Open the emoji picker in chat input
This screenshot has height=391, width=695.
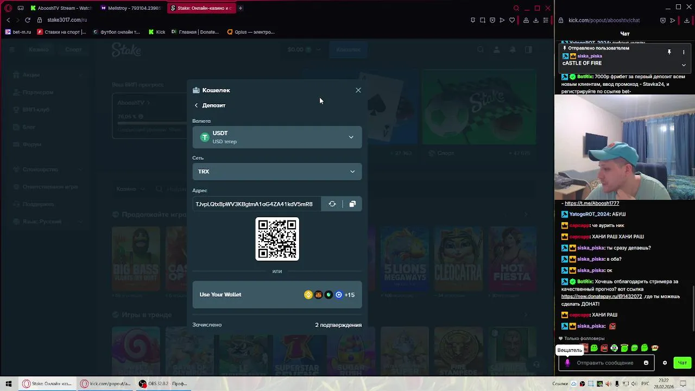point(646,363)
